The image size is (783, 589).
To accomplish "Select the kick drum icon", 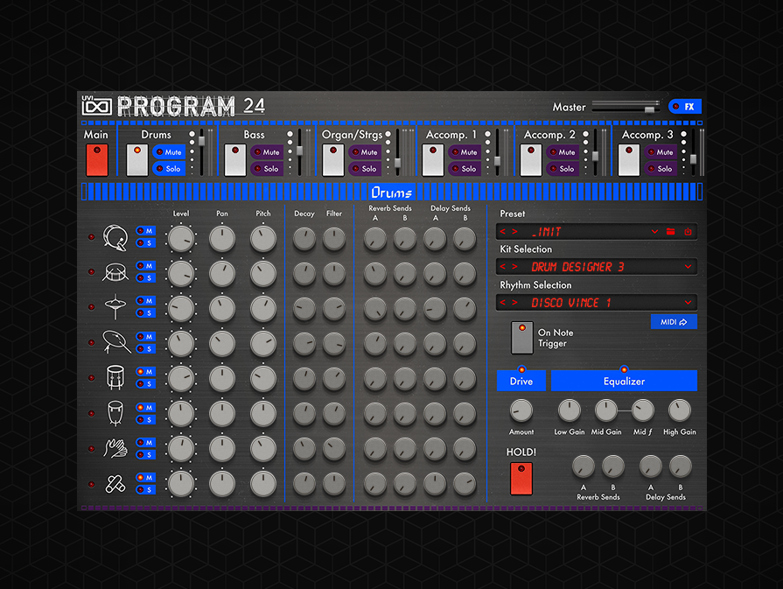I will [115, 237].
